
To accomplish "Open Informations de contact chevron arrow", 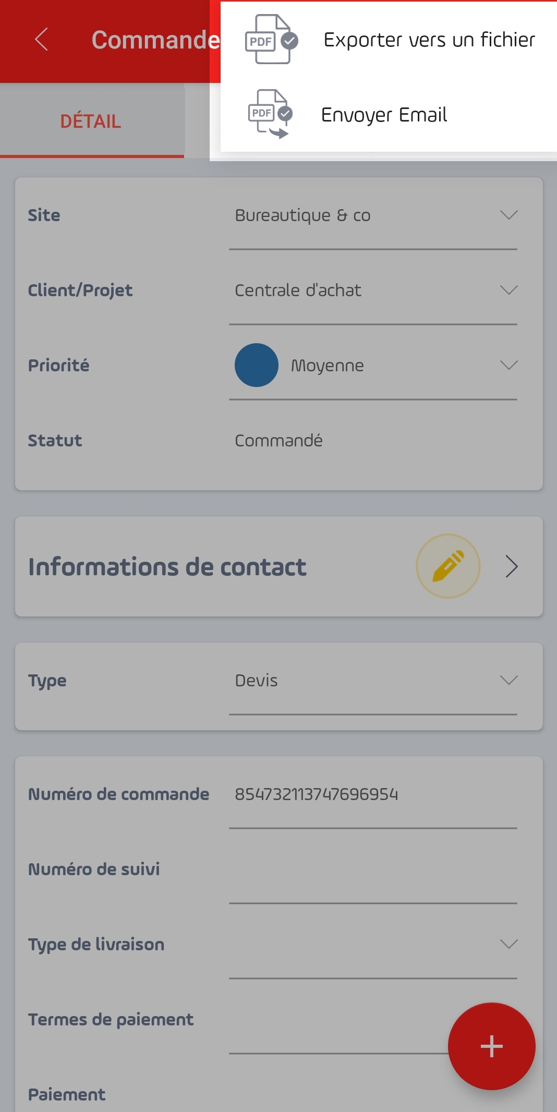I will point(512,566).
